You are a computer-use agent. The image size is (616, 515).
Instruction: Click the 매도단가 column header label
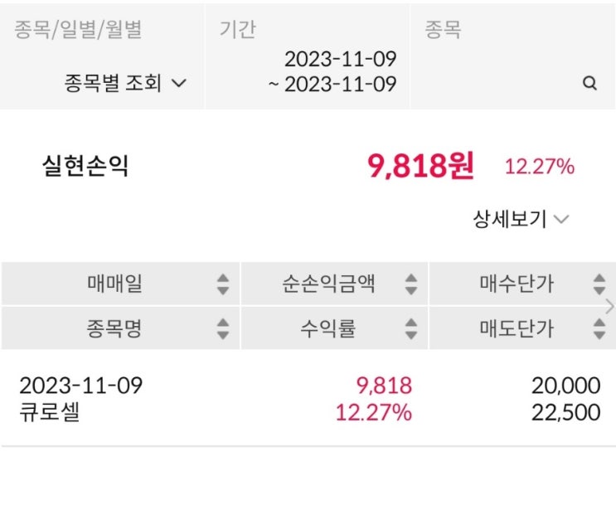coord(516,328)
